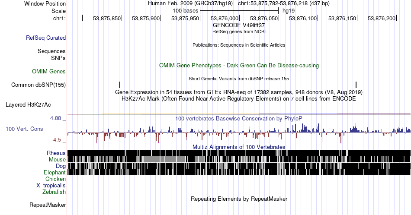411x215 pixels.
Task: Click the chr1:53,875,782-53,876,218 coordinates text
Action: [x=284, y=3]
